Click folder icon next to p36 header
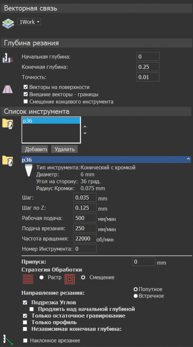The width and height of the screenshot is (193, 347). [8, 160]
